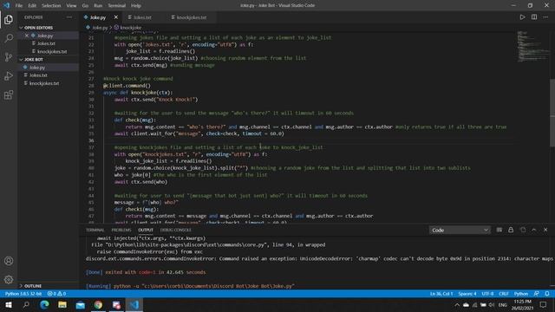Open errors and warnings status item
The image size is (555, 312).
pyautogui.click(x=56, y=294)
